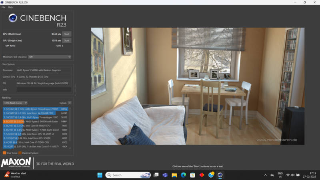The height and width of the screenshot is (180, 320).
Task: Start the CPU Single Core test
Action: coord(67,40)
